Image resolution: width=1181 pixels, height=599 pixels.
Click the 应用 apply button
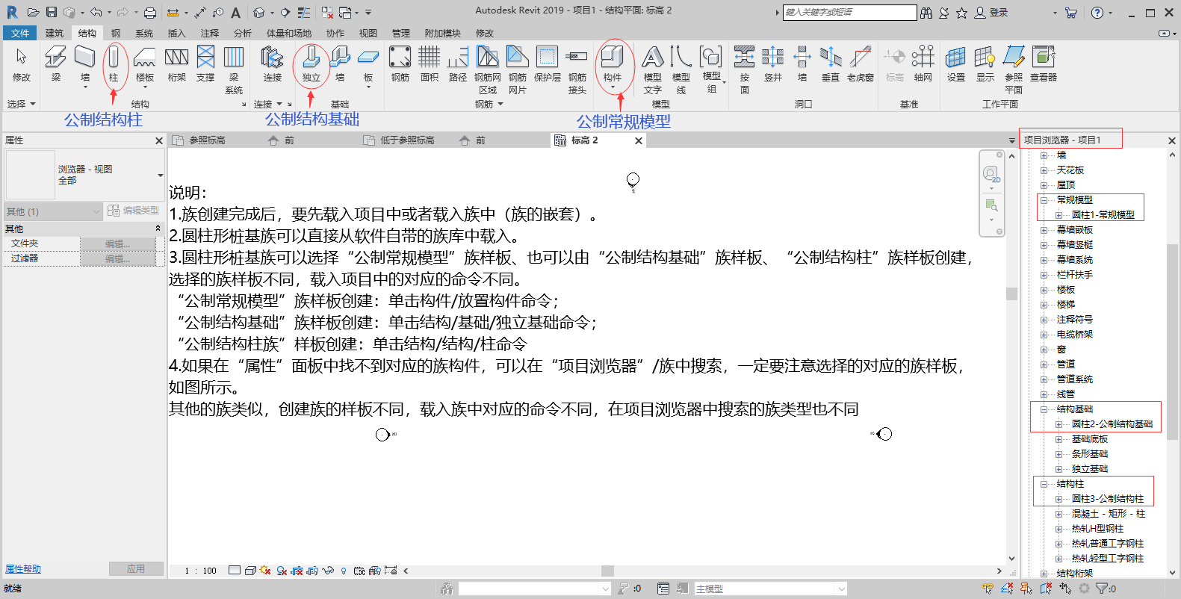point(136,569)
